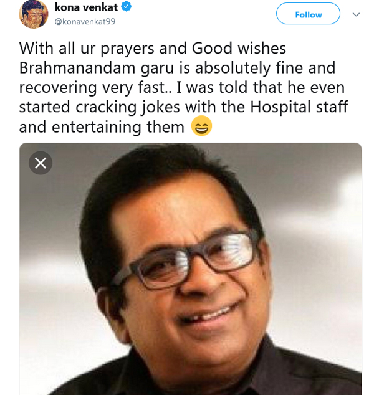Dismiss the photo with the X icon

point(41,163)
